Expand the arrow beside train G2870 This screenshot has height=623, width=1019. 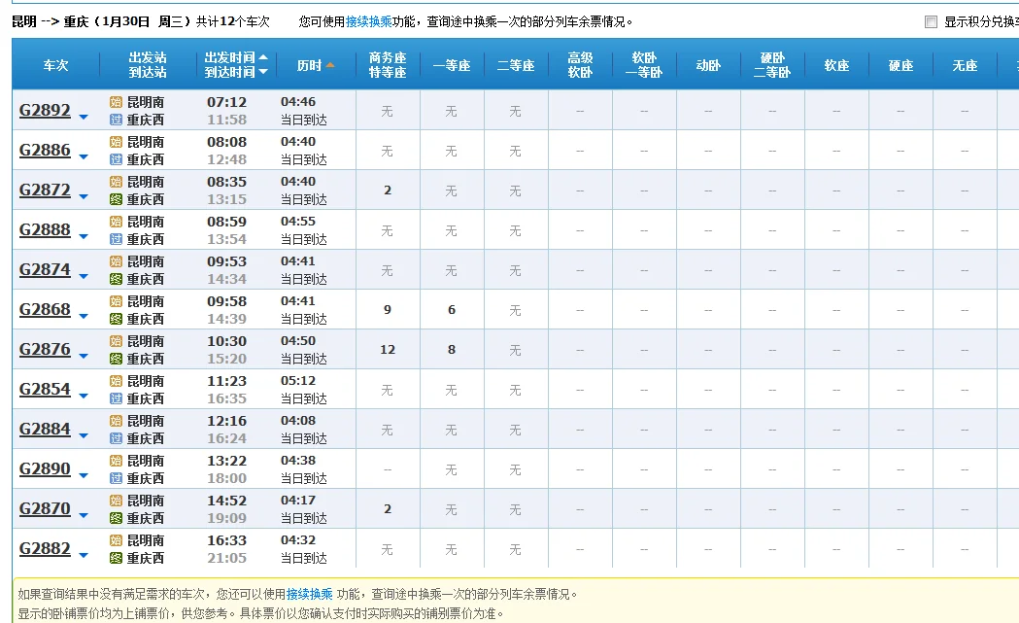(x=84, y=516)
